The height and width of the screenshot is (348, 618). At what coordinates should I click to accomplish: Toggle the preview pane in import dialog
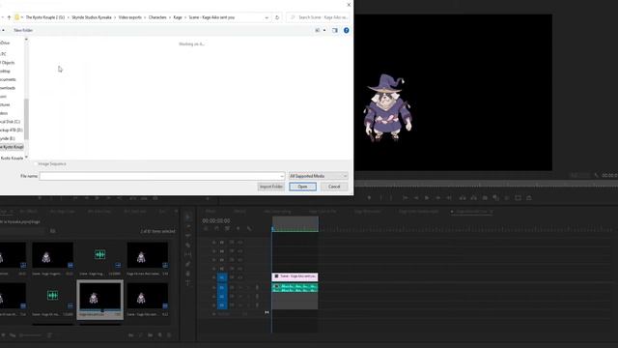[335, 30]
